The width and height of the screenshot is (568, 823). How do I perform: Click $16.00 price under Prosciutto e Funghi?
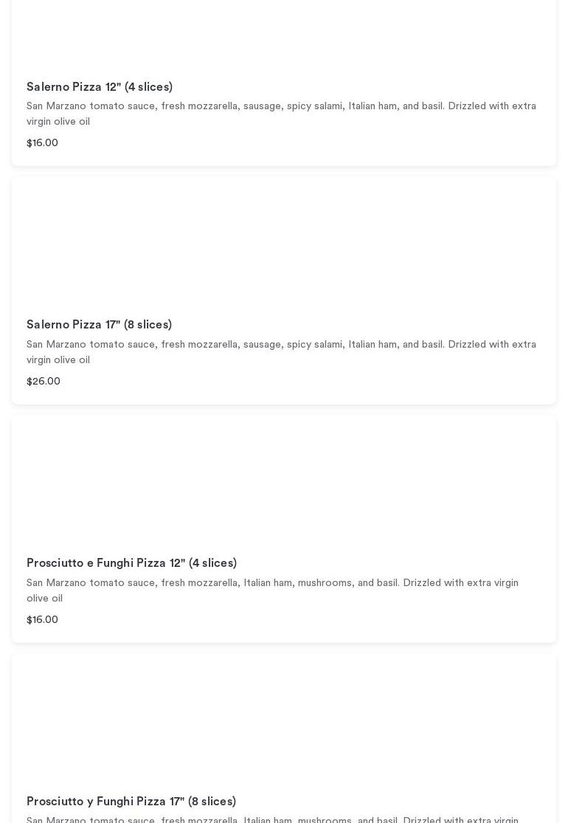[42, 620]
